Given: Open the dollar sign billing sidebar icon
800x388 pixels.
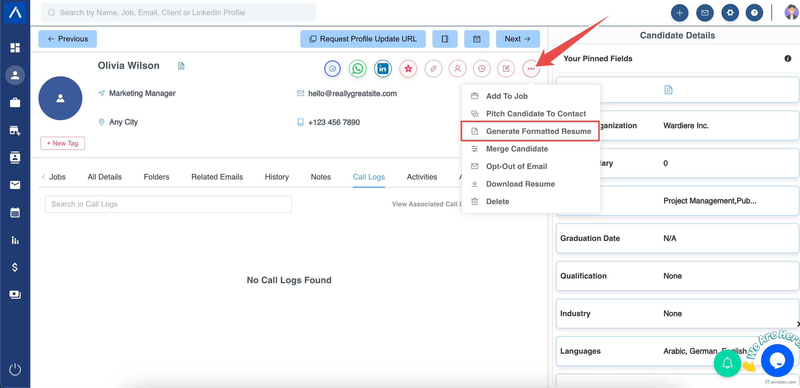Looking at the screenshot, I should (15, 267).
